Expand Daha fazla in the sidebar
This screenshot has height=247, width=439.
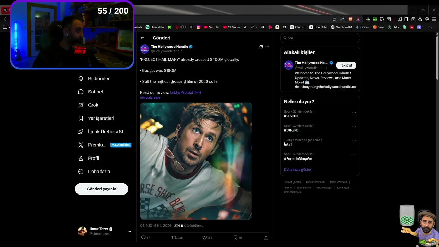tap(94, 172)
